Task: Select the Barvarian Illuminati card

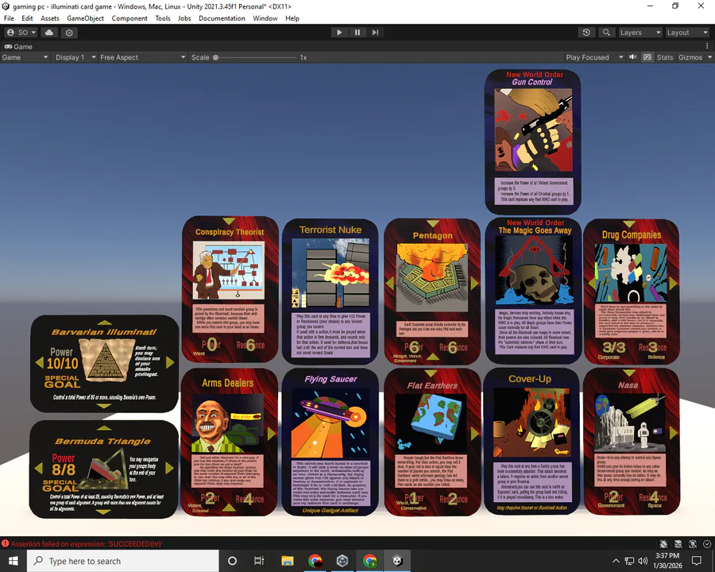Action: point(104,364)
